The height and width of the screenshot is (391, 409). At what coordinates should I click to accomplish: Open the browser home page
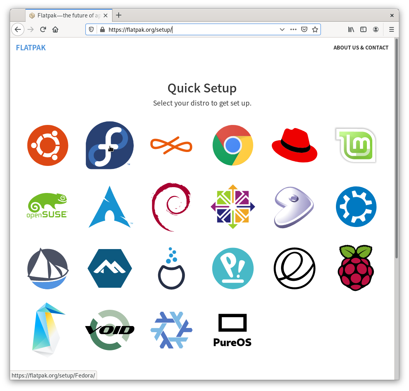pos(55,29)
